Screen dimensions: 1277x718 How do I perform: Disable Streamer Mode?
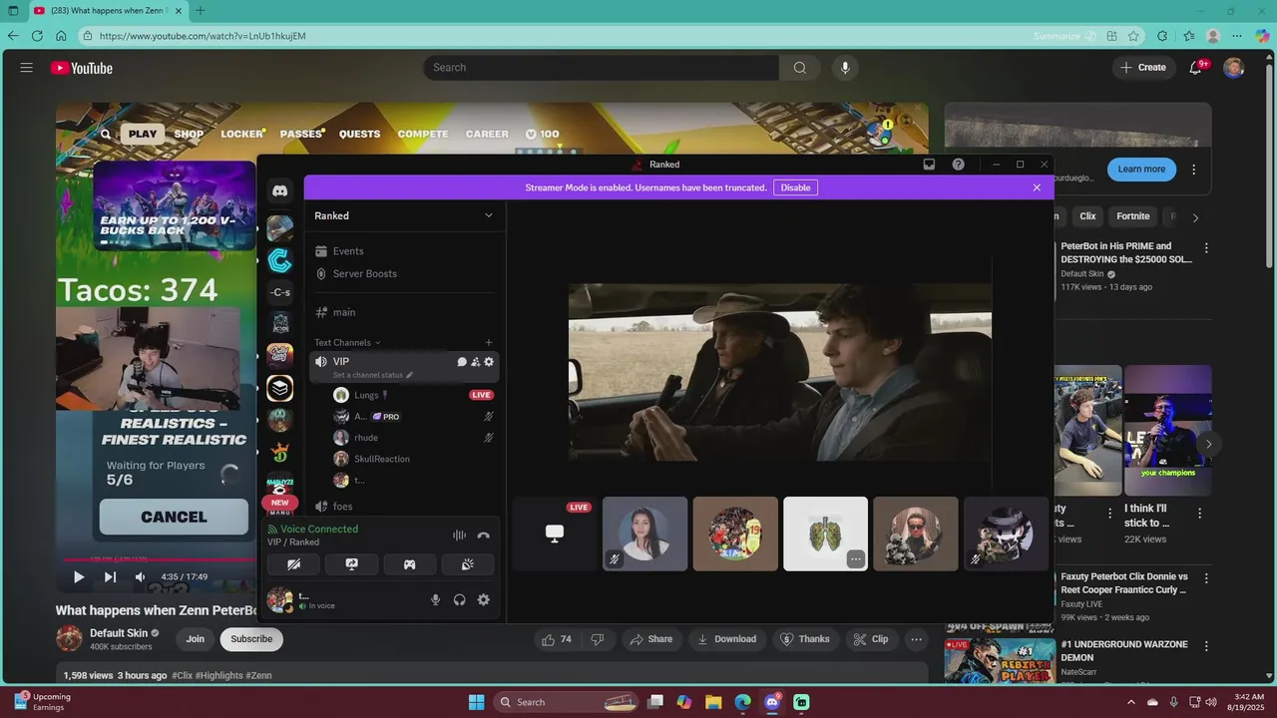[x=795, y=187]
